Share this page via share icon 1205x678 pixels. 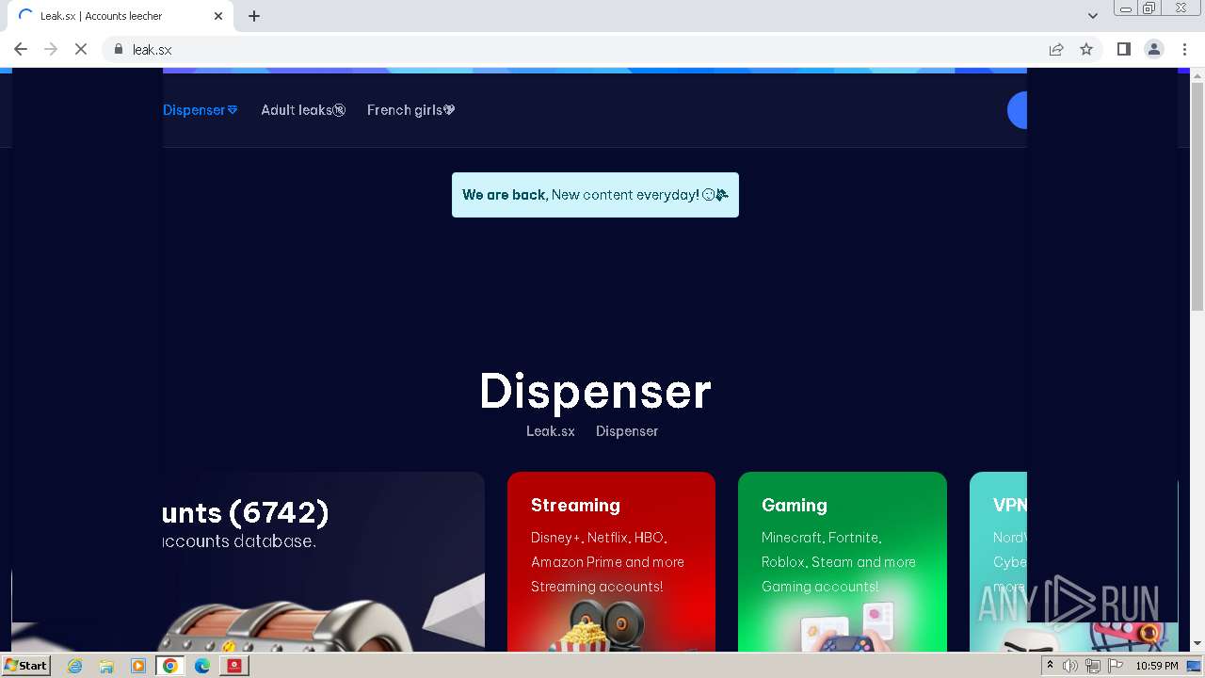point(1056,49)
